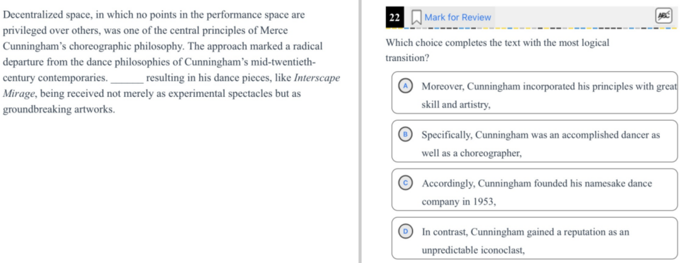The image size is (680, 263).
Task: Click the Mark for Review link
Action: point(458,18)
